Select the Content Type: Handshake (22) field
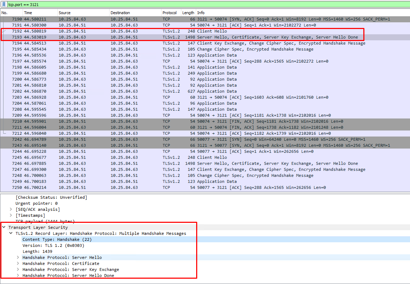Screen dimensions: 410x284 [x=51, y=239]
